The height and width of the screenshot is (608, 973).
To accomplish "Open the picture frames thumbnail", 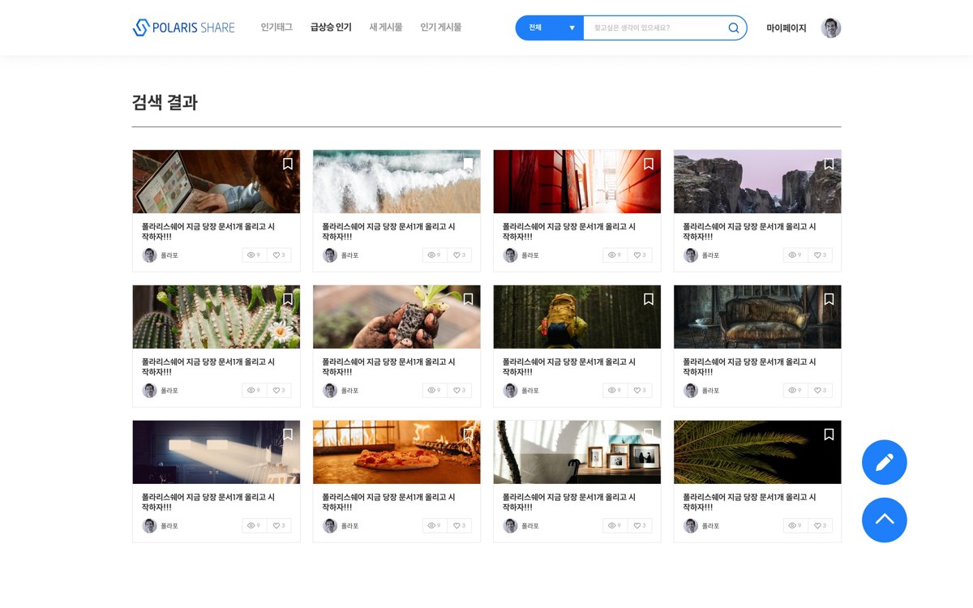I will (x=577, y=452).
